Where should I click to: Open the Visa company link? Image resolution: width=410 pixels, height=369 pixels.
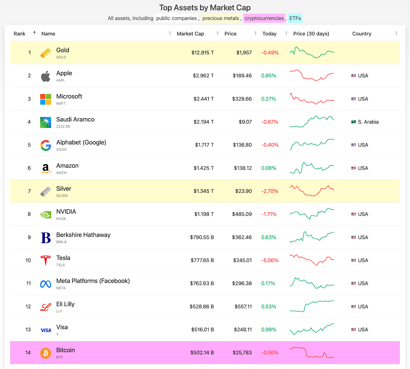click(x=62, y=327)
